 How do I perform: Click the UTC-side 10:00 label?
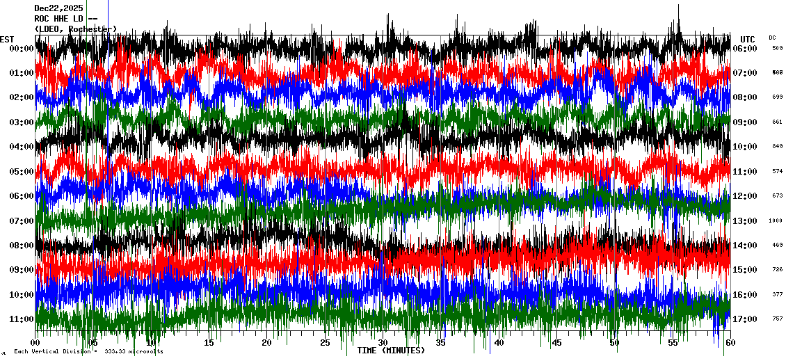[x=744, y=146]
